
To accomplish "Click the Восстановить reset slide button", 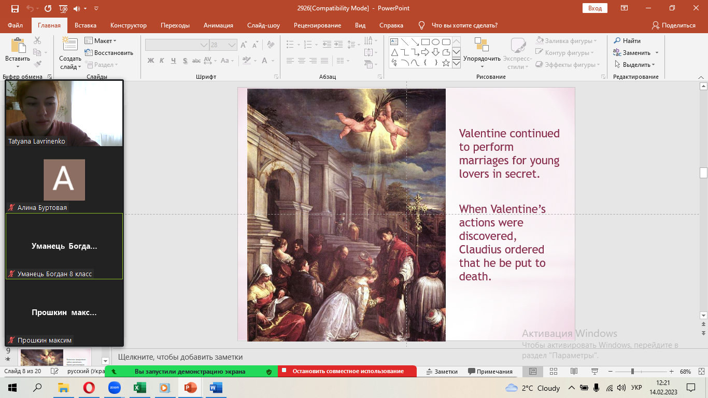I will click(109, 53).
